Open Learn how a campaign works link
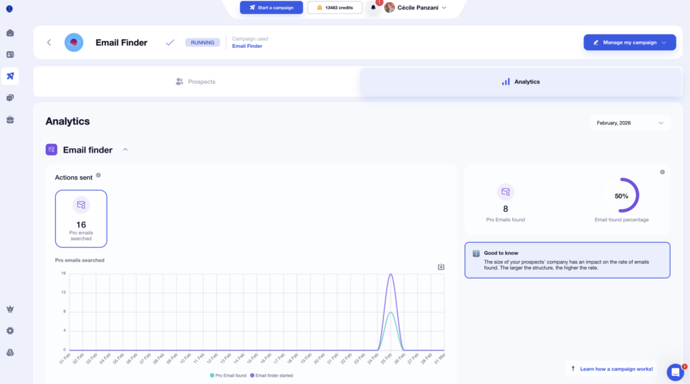This screenshot has height=384, width=690. (x=612, y=369)
